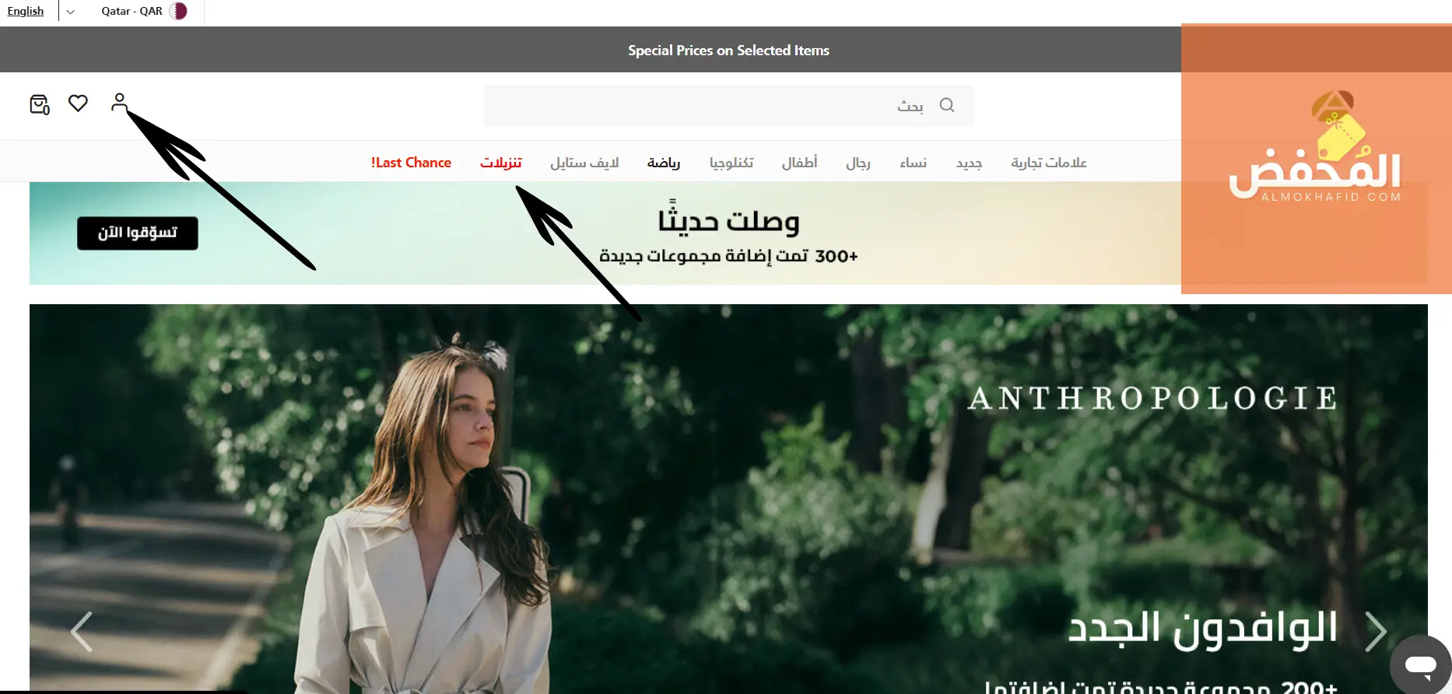Switch language via English link
The height and width of the screenshot is (694, 1452).
(26, 11)
